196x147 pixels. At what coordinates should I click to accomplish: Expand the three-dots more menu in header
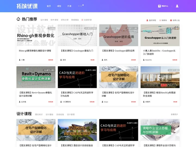pos(81,6)
